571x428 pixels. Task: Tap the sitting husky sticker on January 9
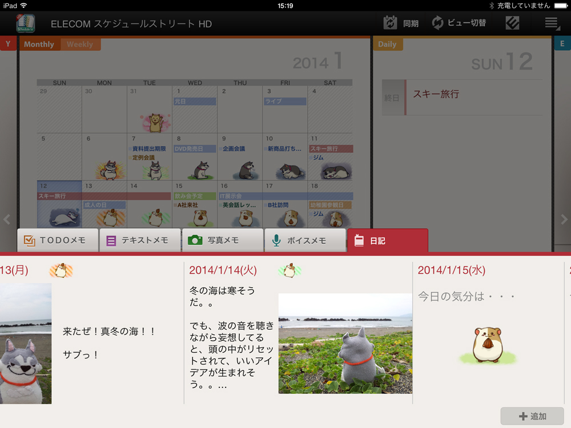tap(247, 170)
